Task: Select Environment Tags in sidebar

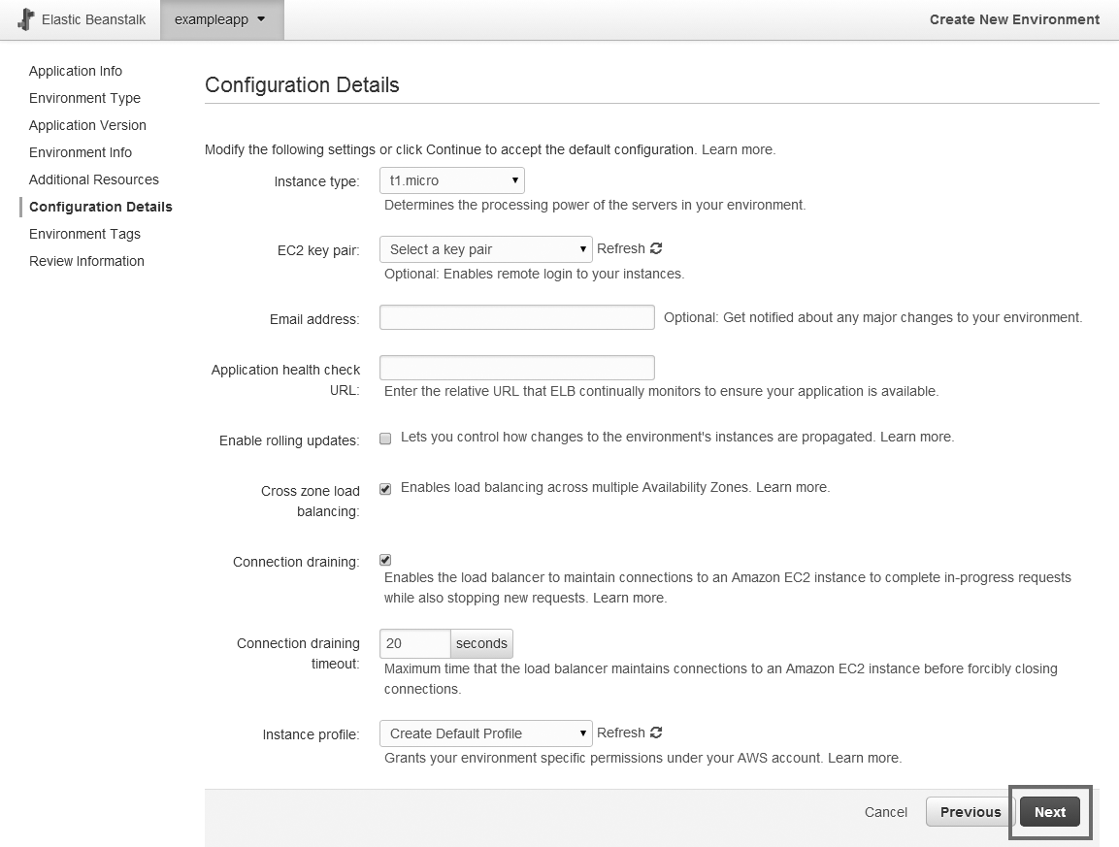Action: (x=84, y=234)
